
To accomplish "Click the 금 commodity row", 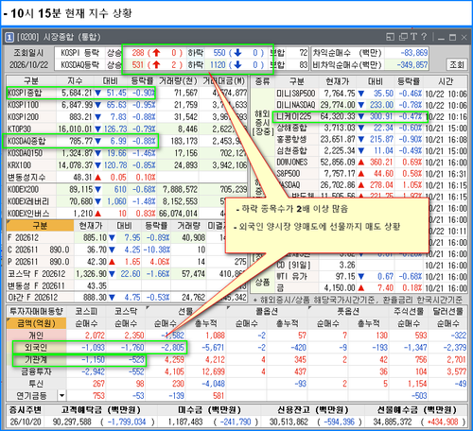I will coord(371,288).
